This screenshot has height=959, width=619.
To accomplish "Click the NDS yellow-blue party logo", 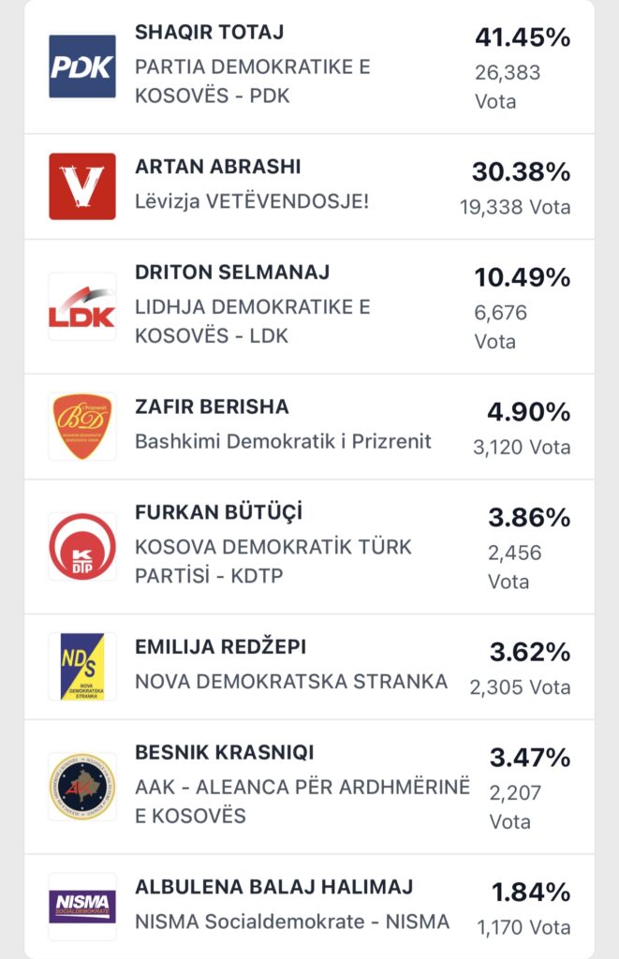I will pyautogui.click(x=82, y=666).
